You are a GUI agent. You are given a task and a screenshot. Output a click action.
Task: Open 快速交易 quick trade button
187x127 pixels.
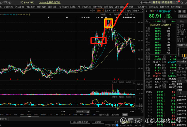click(146, 2)
